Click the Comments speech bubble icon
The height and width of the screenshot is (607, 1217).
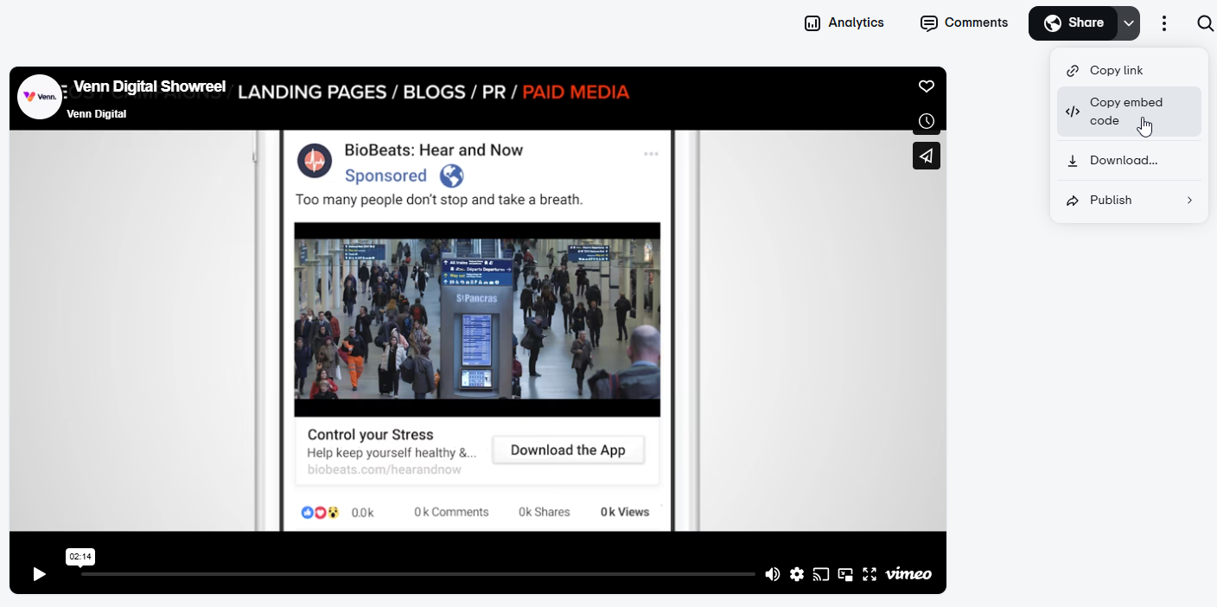tap(929, 23)
